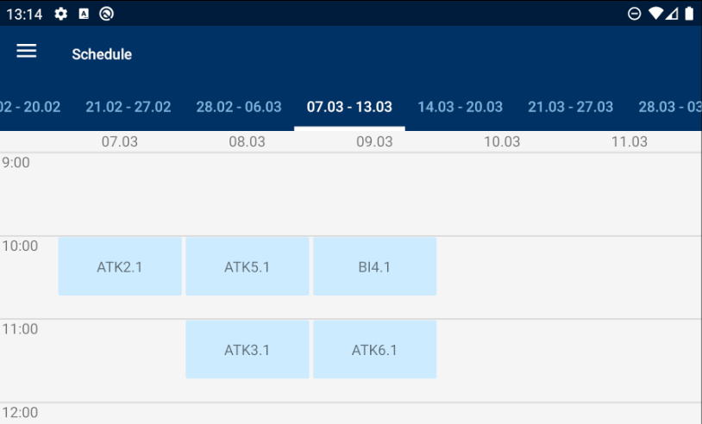
Task: Tap the settings gear status icon
Action: (60, 14)
